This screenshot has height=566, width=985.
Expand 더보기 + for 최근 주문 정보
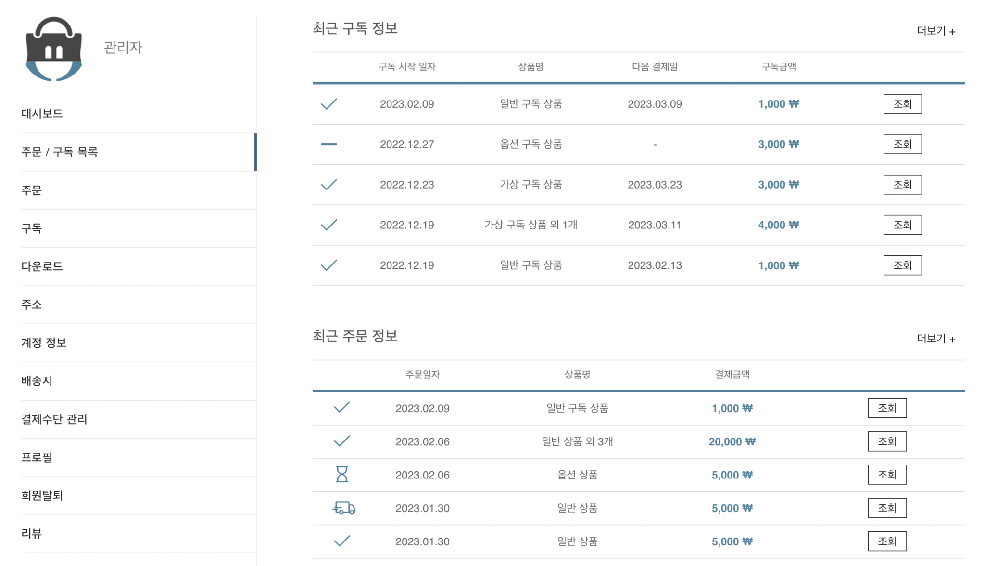[935, 339]
